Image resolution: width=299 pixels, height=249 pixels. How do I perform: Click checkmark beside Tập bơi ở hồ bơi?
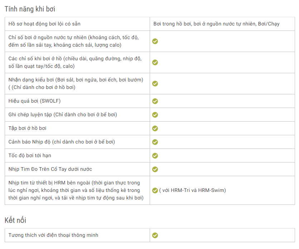pos(155,128)
